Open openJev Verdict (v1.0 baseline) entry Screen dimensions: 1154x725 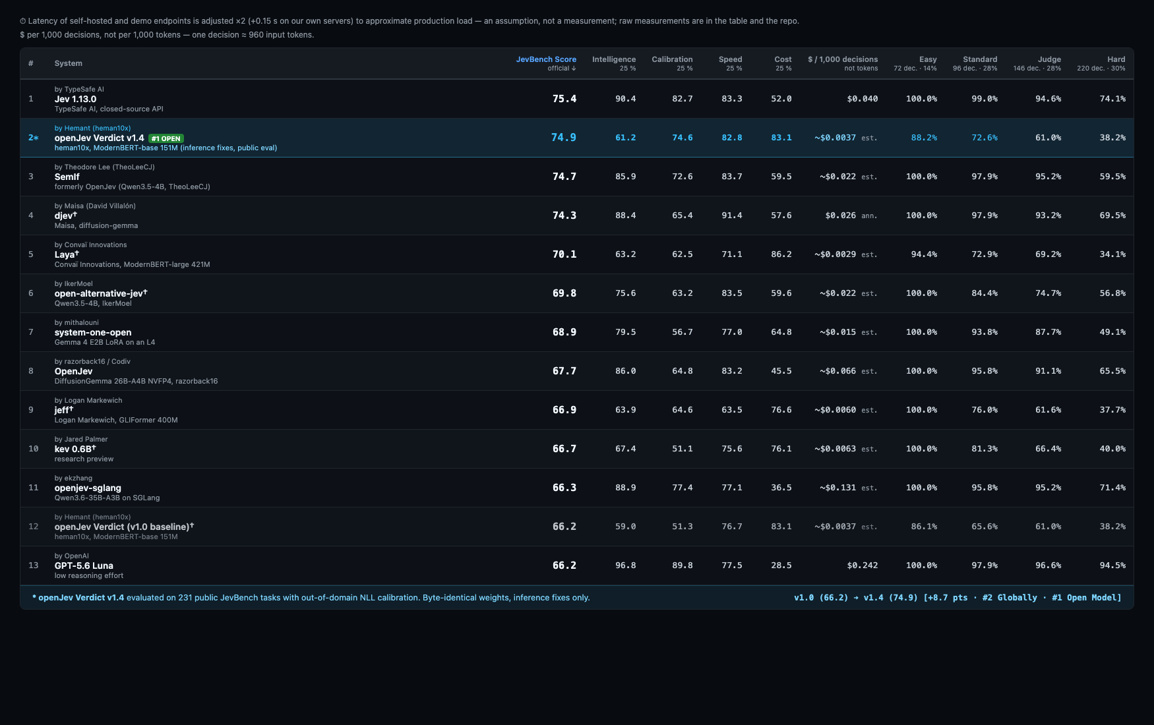click(x=124, y=527)
